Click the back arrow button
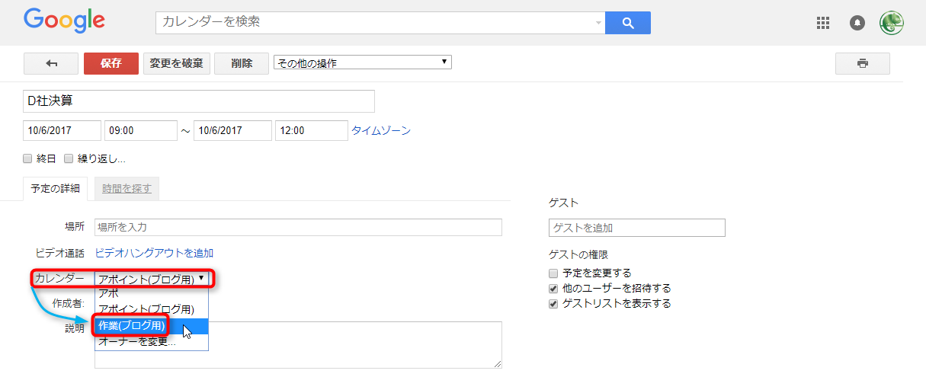 51,63
